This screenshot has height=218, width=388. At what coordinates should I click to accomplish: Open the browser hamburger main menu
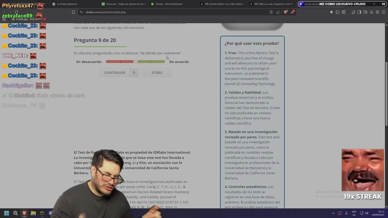point(384,12)
